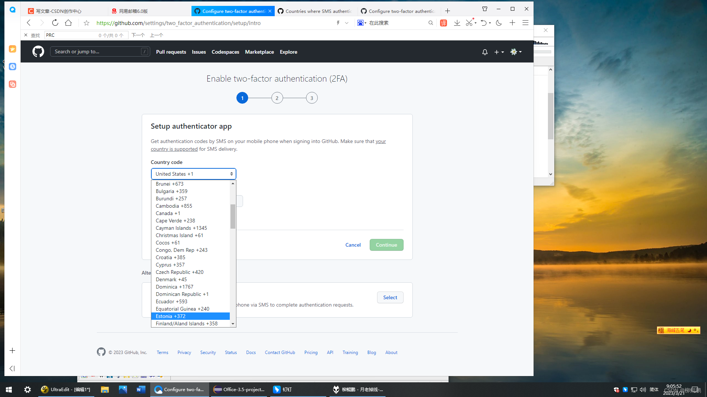Open the translate tool in the browser toolbar
This screenshot has height=397, width=707.
tap(443, 22)
